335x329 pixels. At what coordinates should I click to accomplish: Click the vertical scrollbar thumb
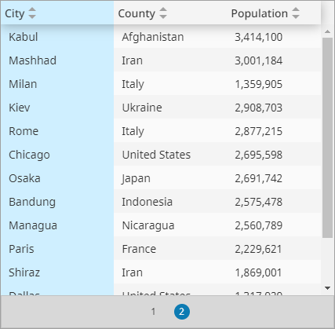pos(327,137)
